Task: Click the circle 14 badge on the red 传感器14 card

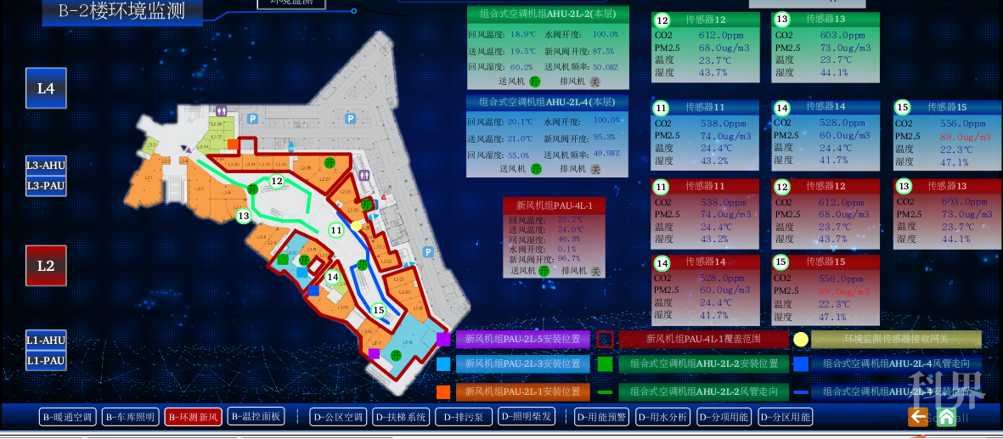Action: click(x=662, y=262)
